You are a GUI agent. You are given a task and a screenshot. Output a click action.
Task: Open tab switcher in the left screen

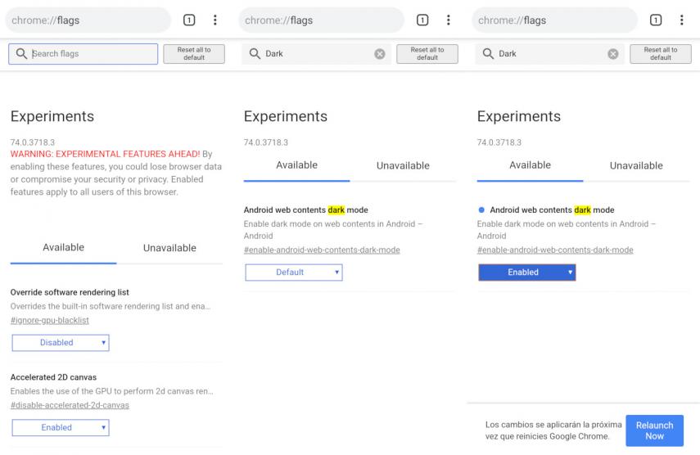189,20
